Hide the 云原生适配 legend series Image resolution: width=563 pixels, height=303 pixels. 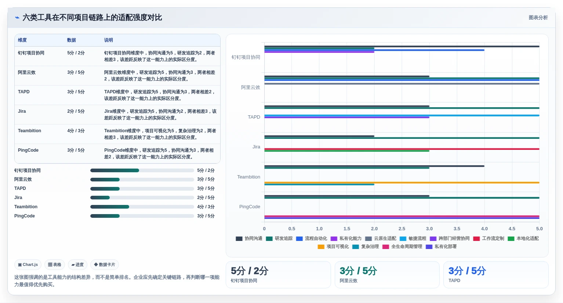381,239
